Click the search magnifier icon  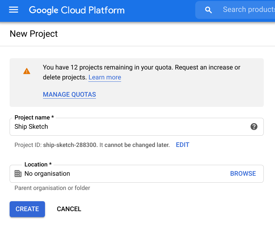pos(208,10)
